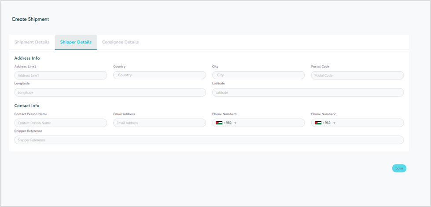Click the Phone Number1 number entry area
Screen dimensions: 431x207
pos(269,123)
